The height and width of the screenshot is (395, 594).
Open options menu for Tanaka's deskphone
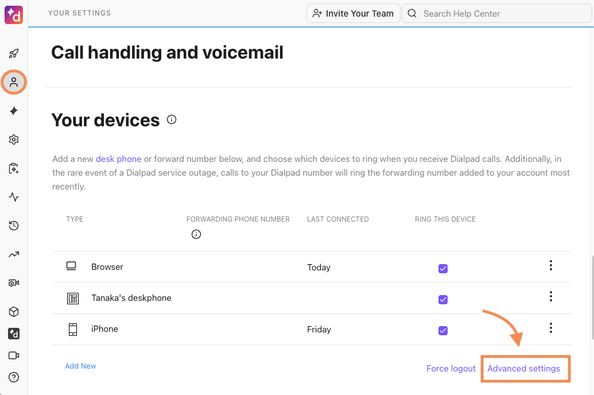point(550,296)
